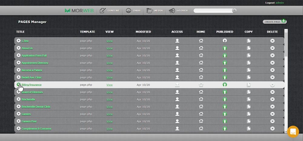Open the orange chat support widget

point(293,132)
